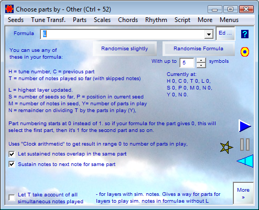Image resolution: width=259 pixels, height=210 pixels.
Task: Click the red and yellow circle target icon
Action: coord(245,52)
